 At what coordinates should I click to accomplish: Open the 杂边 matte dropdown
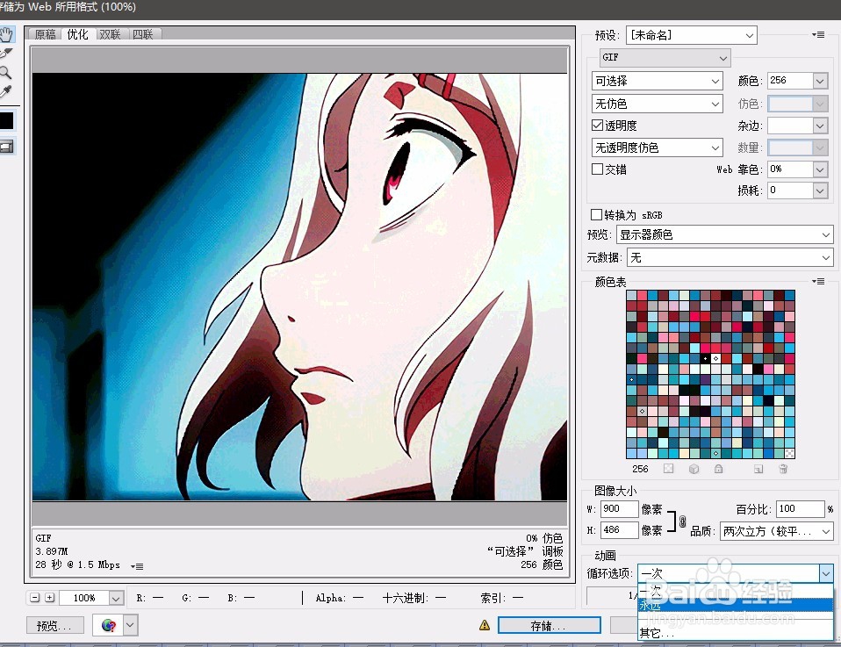coord(820,126)
